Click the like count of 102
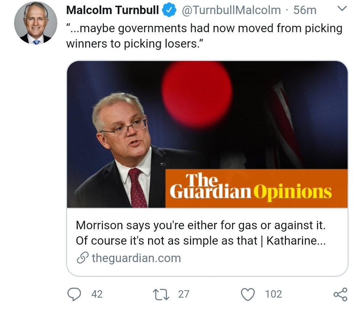The width and height of the screenshot is (362, 311). (x=274, y=294)
